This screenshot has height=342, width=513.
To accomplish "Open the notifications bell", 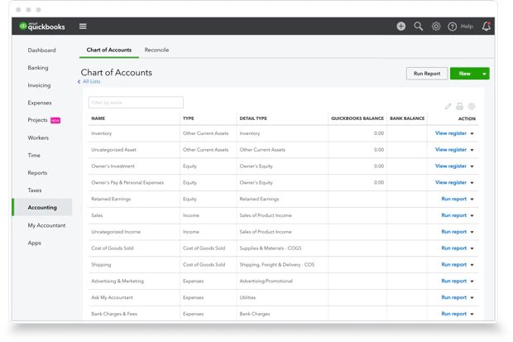I will coord(487,26).
